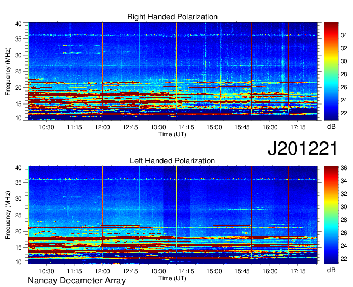Click the 34 tick on upper color bar
The image size is (353, 287).
pos(344,35)
